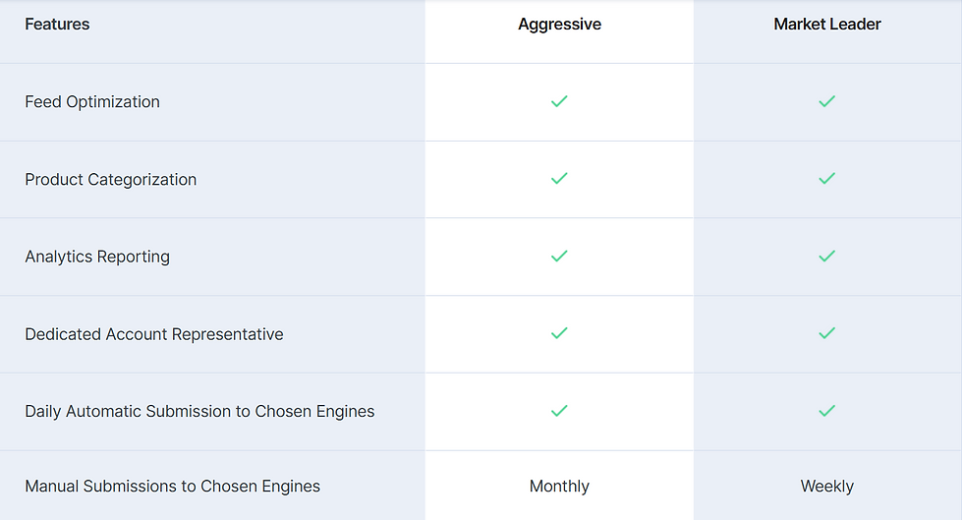Click the Weekly value under Market Leader
The width and height of the screenshot is (962, 520).
[x=827, y=487]
